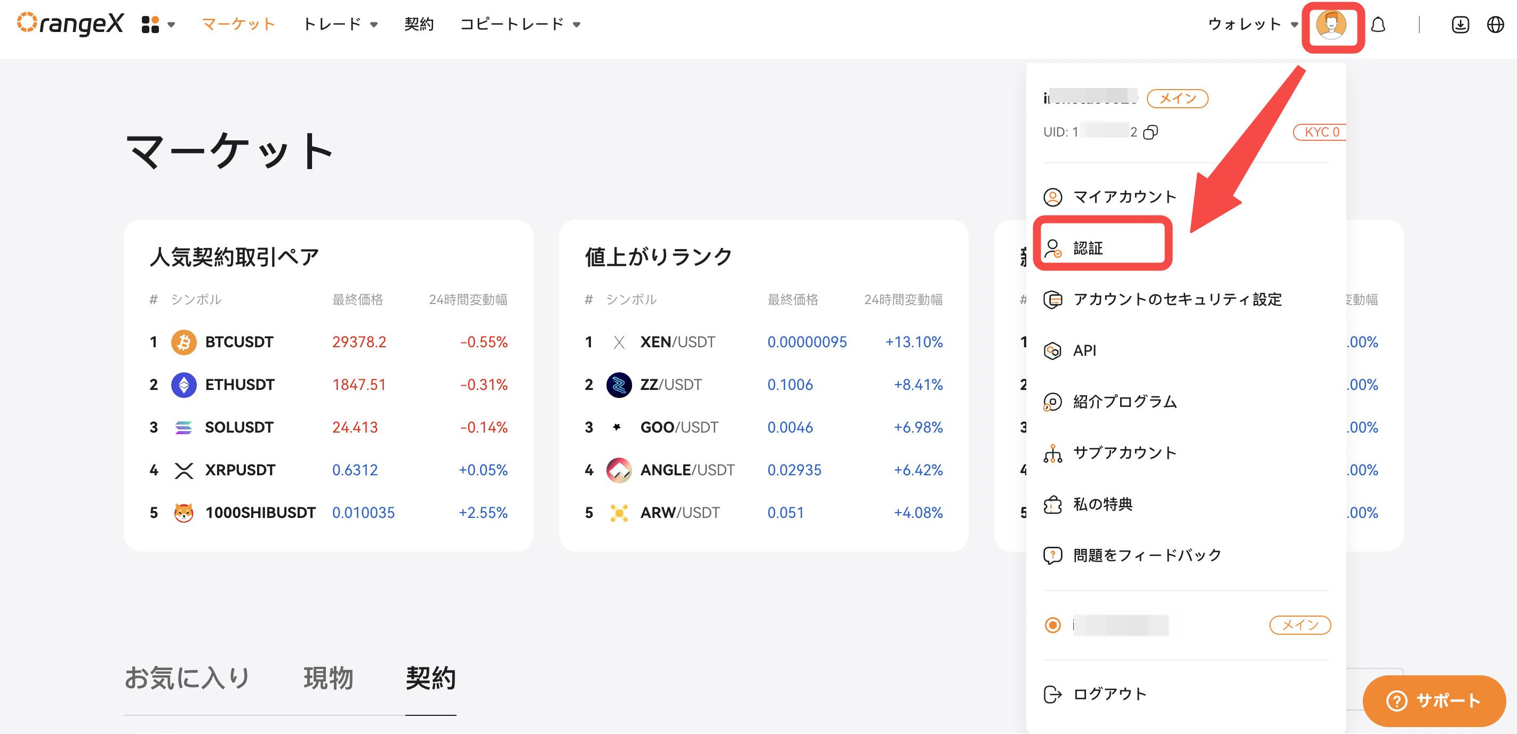Open 問題をフィードバック
This screenshot has height=734, width=1517.
pos(1147,555)
